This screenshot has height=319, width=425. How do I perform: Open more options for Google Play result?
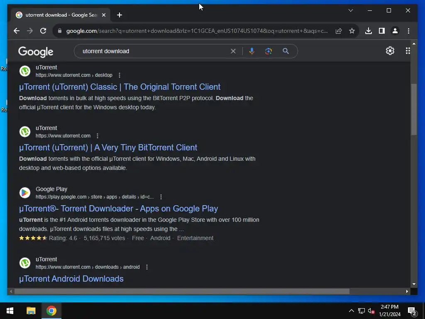[161, 197]
